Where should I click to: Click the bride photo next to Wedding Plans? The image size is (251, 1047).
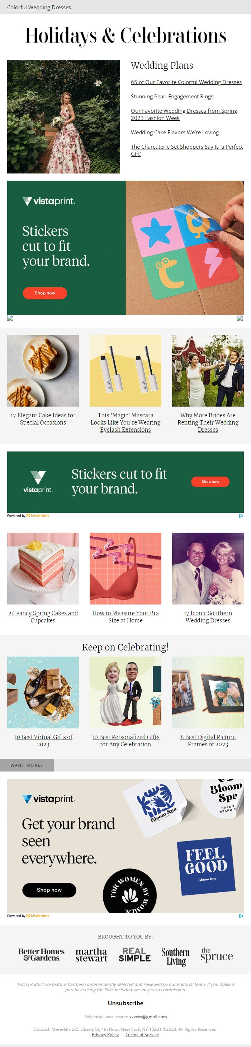click(x=64, y=117)
